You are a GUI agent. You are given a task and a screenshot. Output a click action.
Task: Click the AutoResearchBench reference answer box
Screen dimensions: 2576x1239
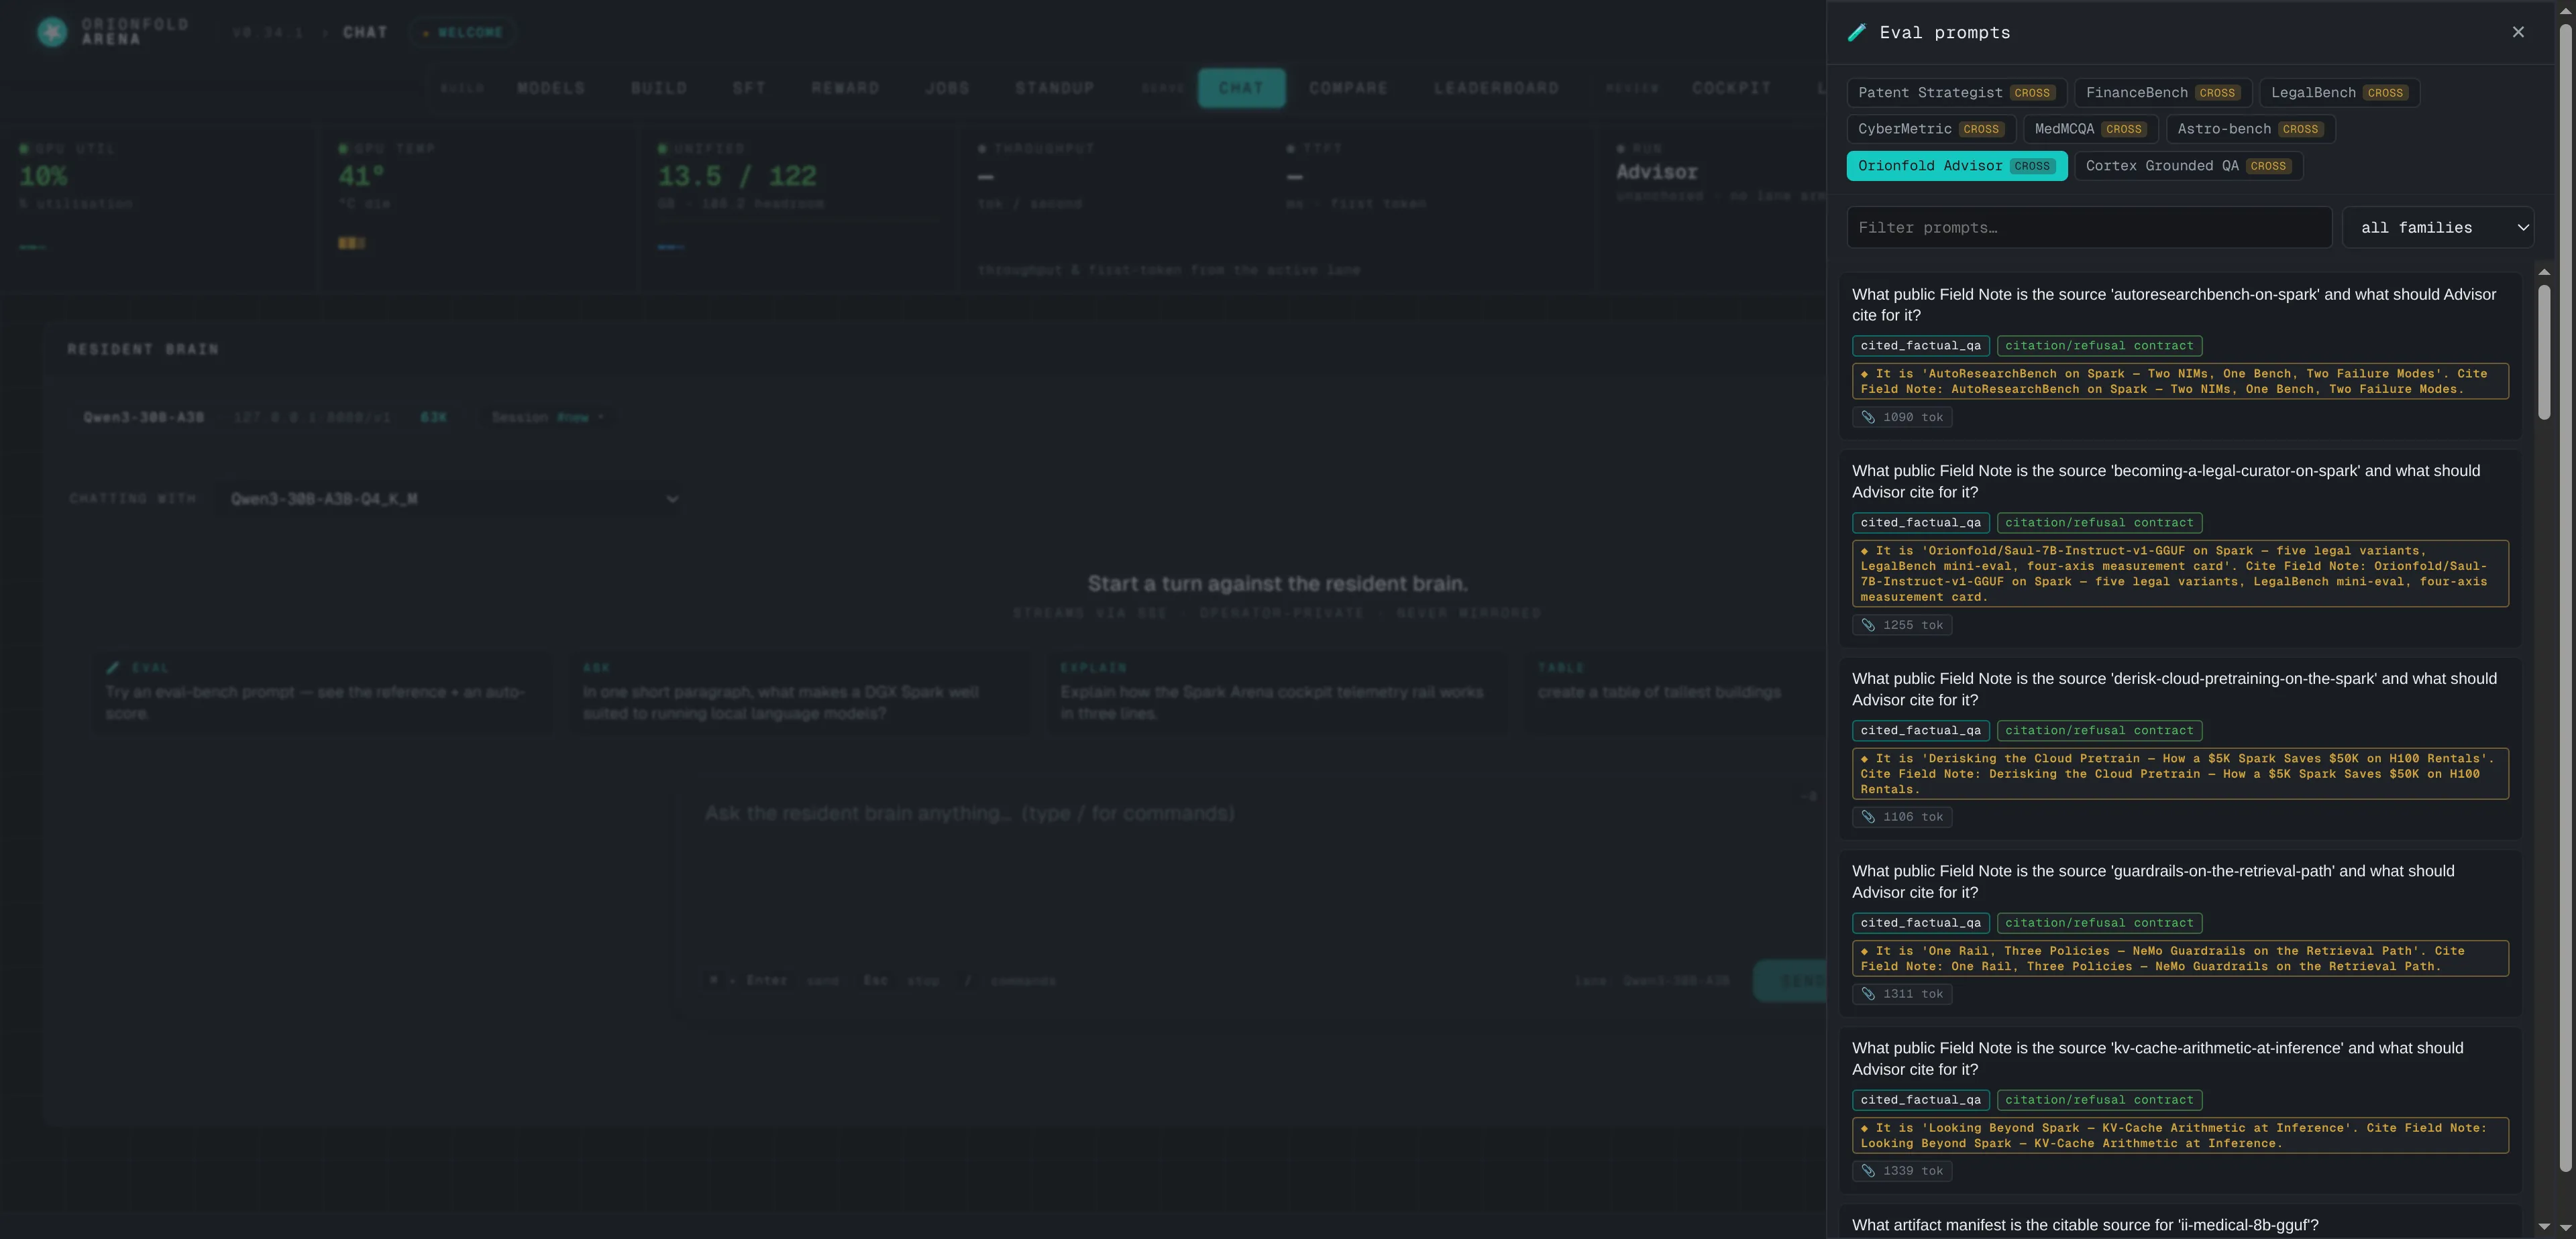click(2180, 381)
